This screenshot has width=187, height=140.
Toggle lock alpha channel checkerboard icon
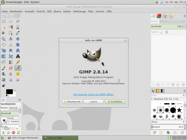pos(166,32)
